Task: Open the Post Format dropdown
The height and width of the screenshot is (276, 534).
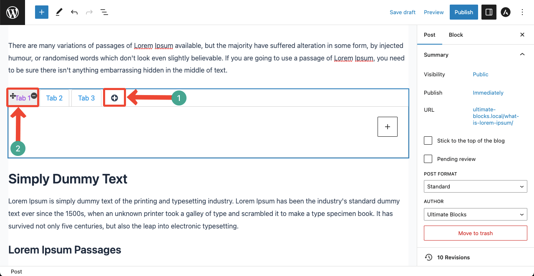Action: 476,186
